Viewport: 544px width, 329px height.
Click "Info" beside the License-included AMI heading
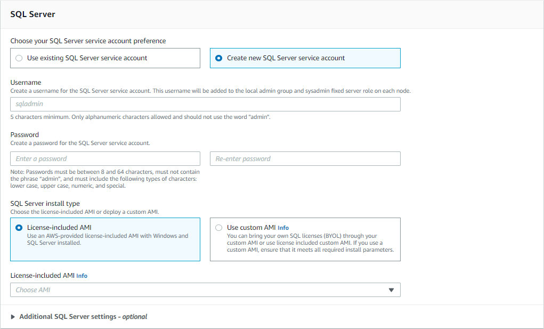click(82, 276)
